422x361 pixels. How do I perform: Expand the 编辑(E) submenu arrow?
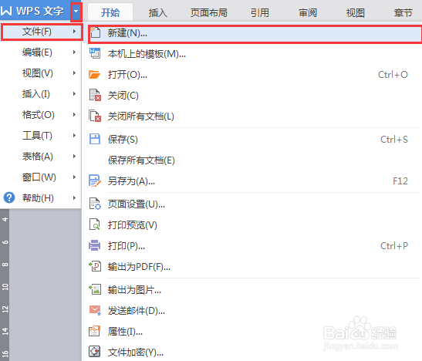[x=74, y=52]
